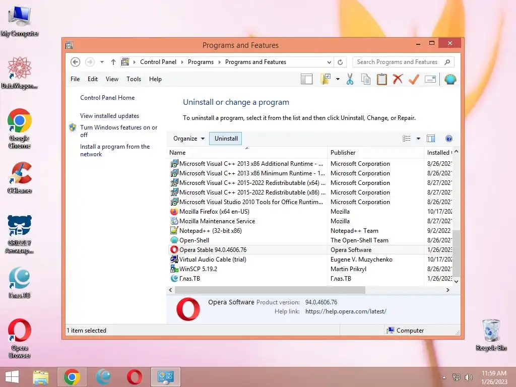Refresh the Programs and Features list
Image resolution: width=516 pixels, height=387 pixels.
click(x=340, y=62)
